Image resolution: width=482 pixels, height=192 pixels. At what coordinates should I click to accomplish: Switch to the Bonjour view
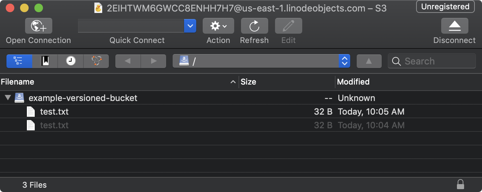96,61
